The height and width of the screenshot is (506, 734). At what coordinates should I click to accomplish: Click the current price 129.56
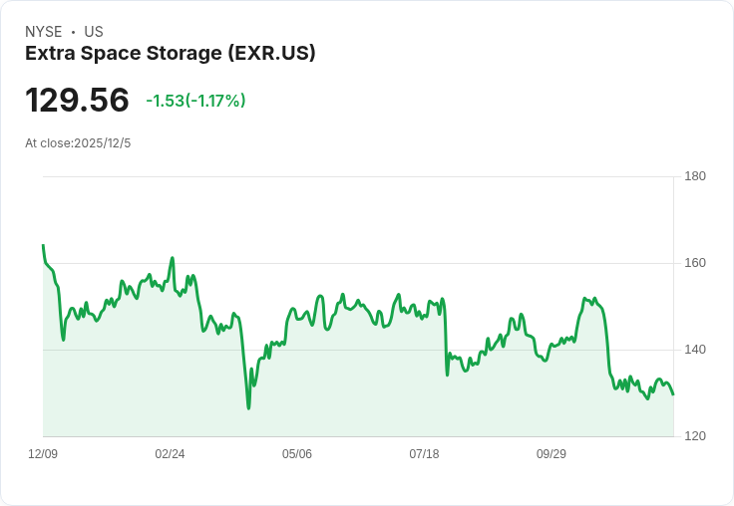(x=77, y=101)
